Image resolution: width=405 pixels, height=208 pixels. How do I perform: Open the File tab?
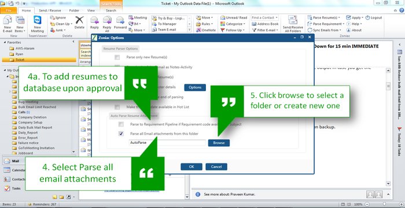pyautogui.click(x=9, y=10)
